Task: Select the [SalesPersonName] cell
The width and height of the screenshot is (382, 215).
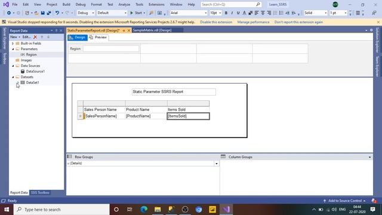Action: point(104,116)
